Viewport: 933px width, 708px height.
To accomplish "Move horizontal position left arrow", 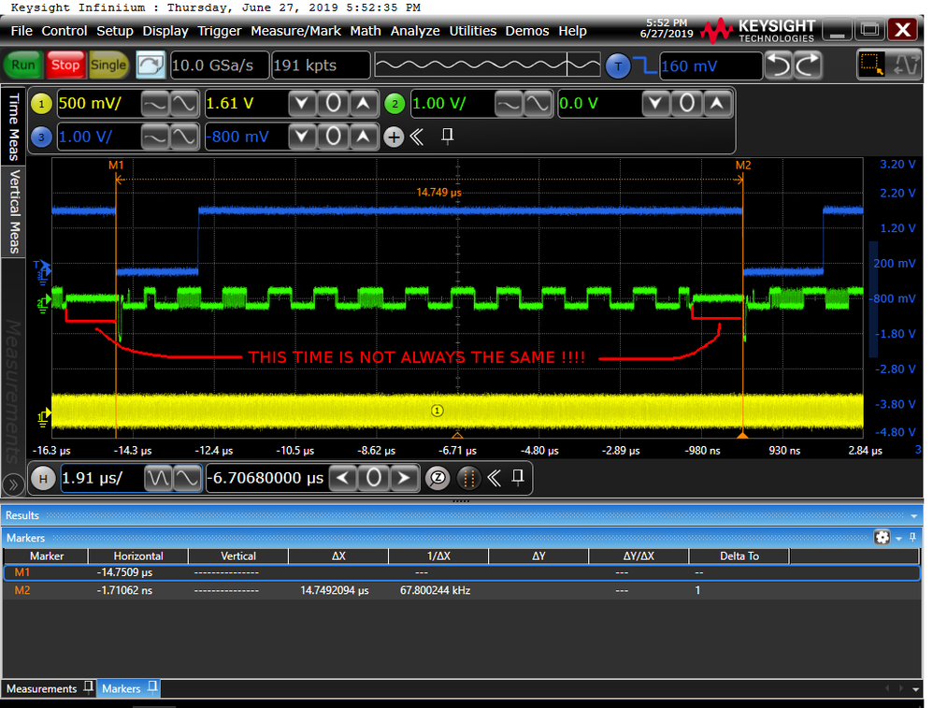I will [343, 478].
